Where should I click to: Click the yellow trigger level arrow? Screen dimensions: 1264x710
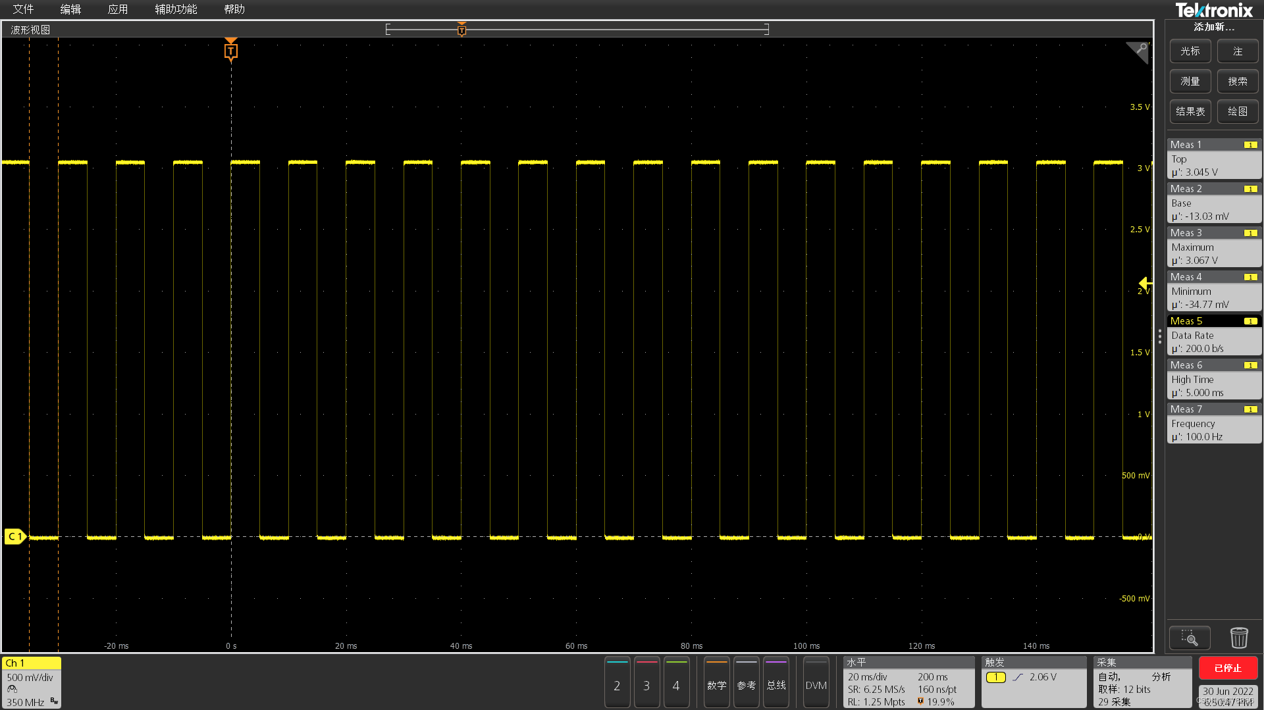(1145, 283)
